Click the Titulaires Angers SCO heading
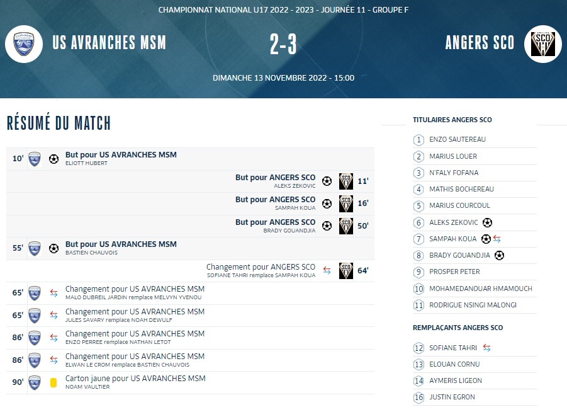 coord(452,120)
